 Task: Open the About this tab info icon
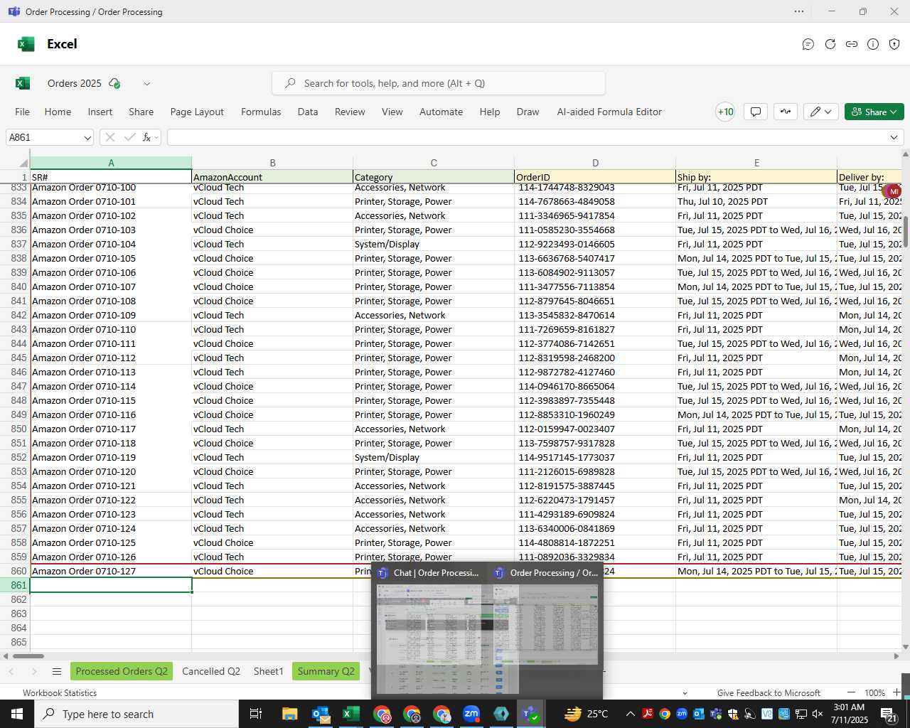pos(873,44)
